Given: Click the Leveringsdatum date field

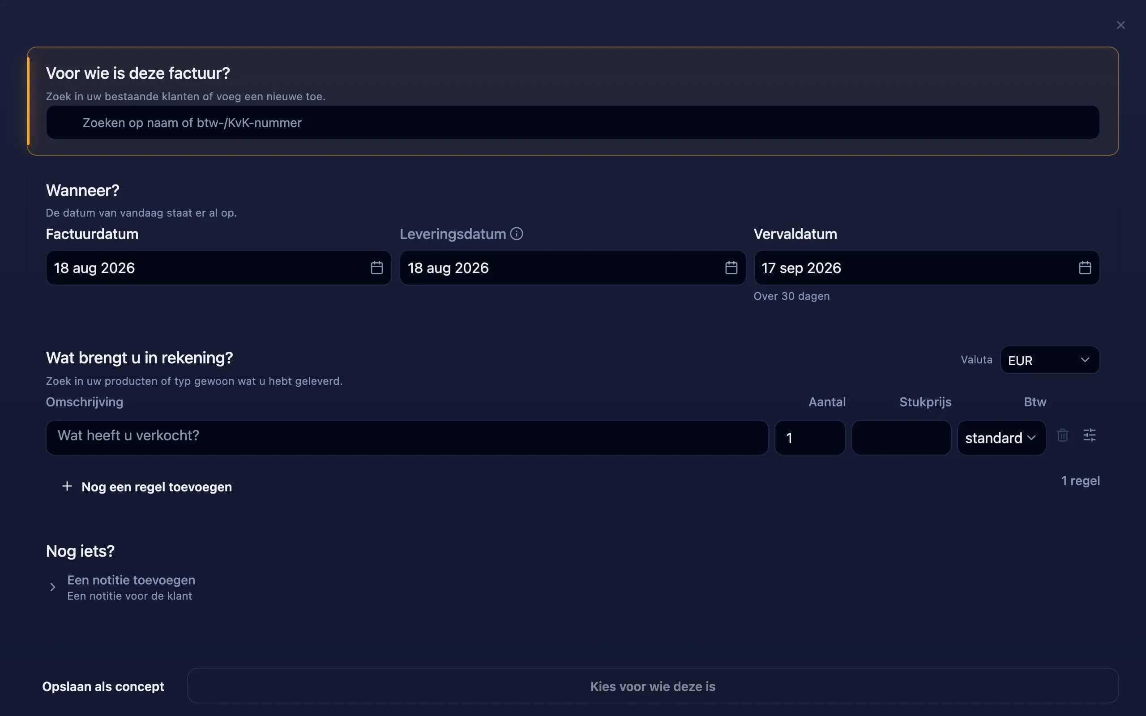Looking at the screenshot, I should [x=573, y=268].
